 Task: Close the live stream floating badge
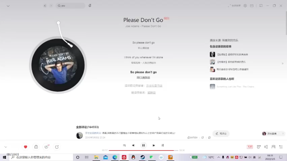283,133
